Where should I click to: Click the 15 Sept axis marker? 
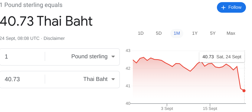210,109
